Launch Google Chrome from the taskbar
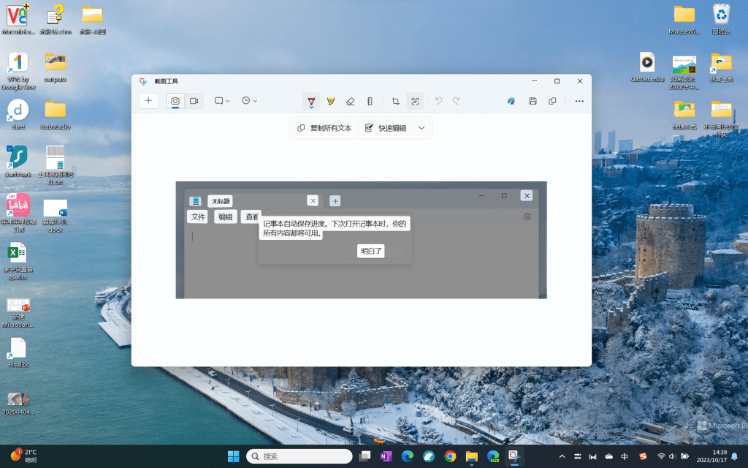Viewport: 748px width, 468px height. click(x=450, y=456)
